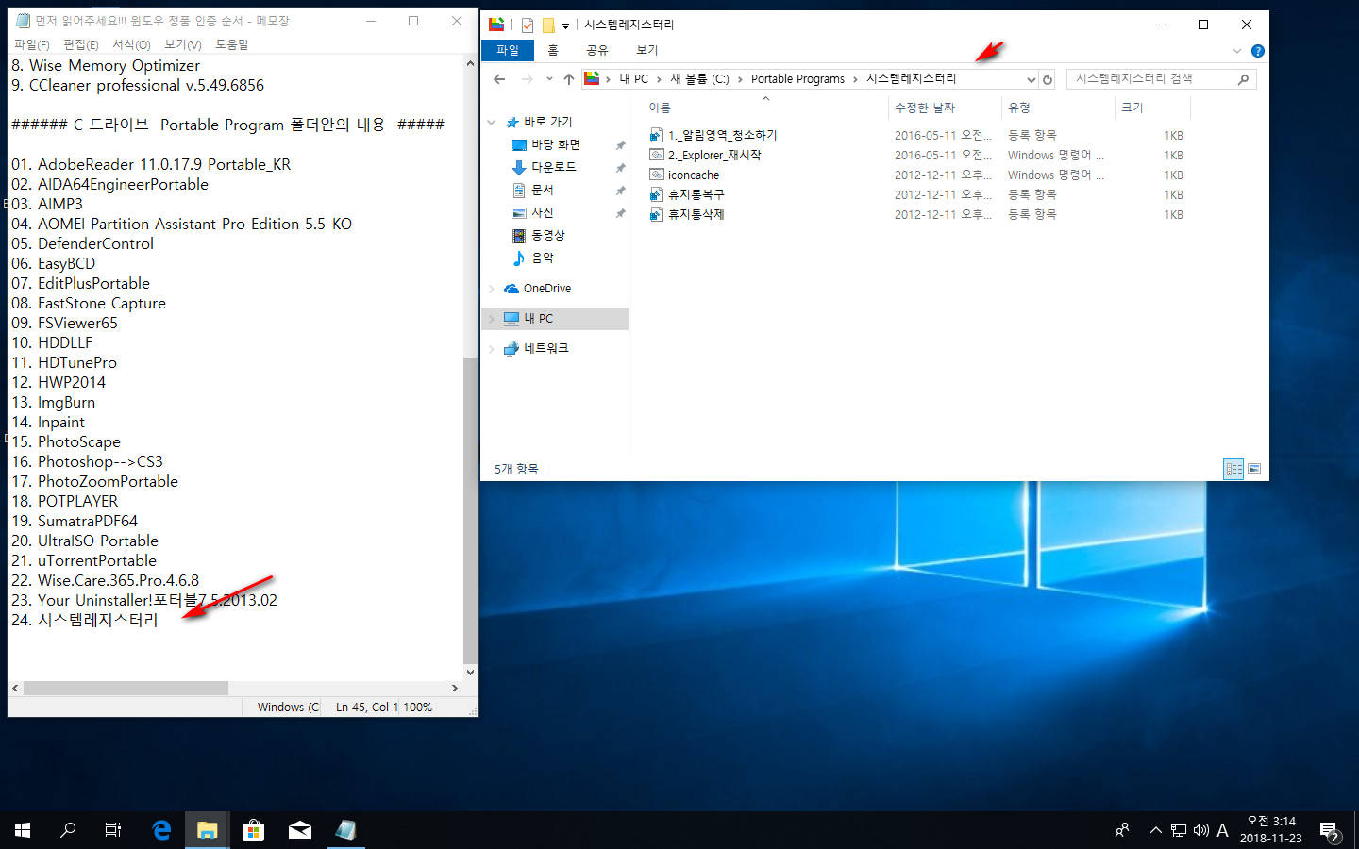
Task: Open recent locations dropdown arrow
Action: click(549, 79)
